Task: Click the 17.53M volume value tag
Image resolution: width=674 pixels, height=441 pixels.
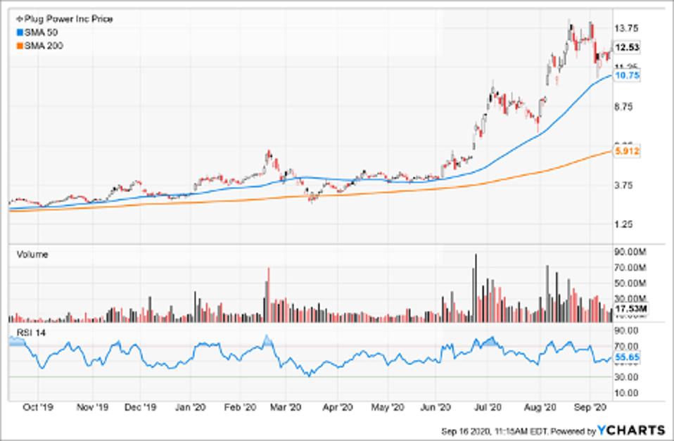Action: (628, 308)
